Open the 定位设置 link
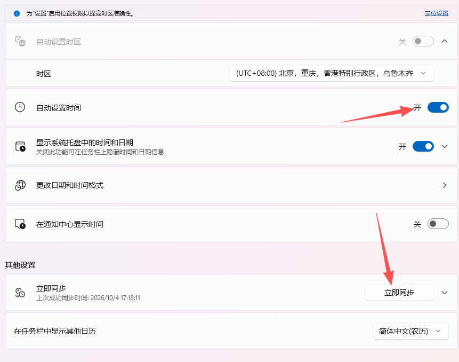This screenshot has height=362, width=459. [x=437, y=13]
